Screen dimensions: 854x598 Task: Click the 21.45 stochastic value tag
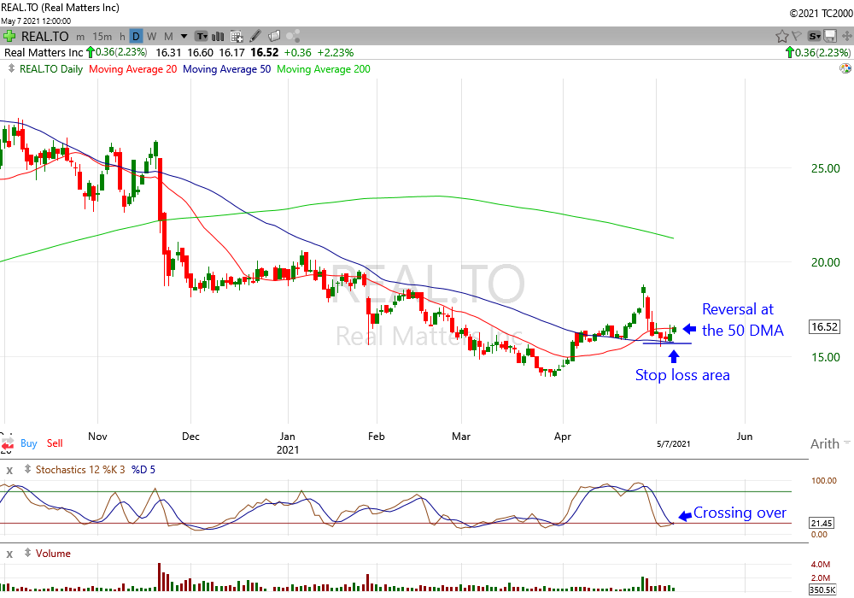tap(822, 524)
